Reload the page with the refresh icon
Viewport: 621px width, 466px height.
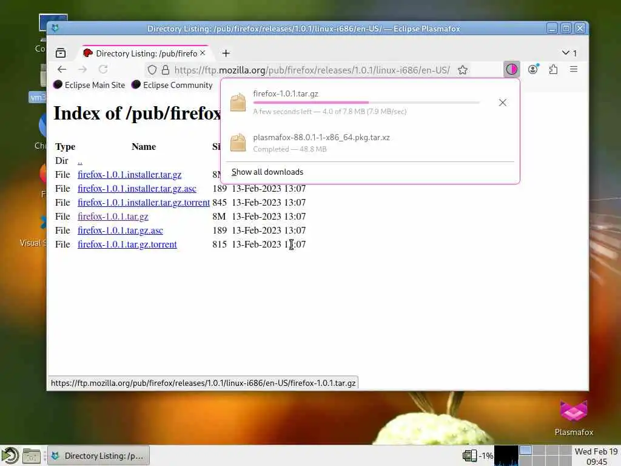pos(103,70)
